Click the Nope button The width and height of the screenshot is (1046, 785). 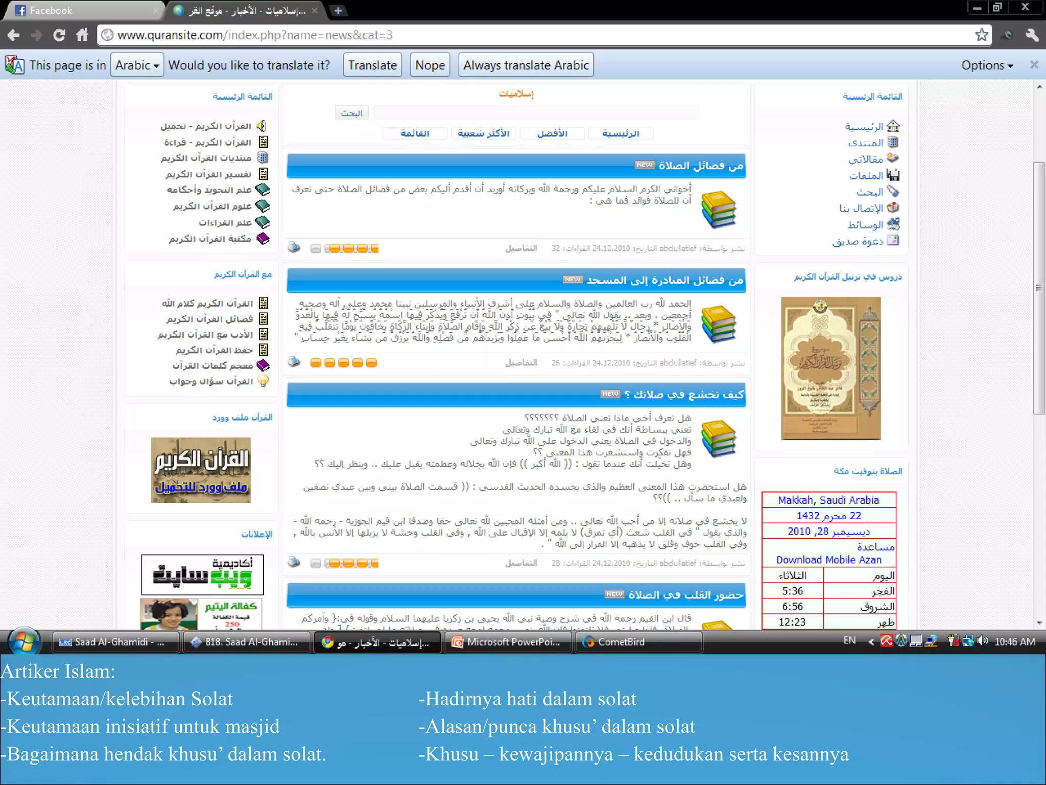[430, 65]
